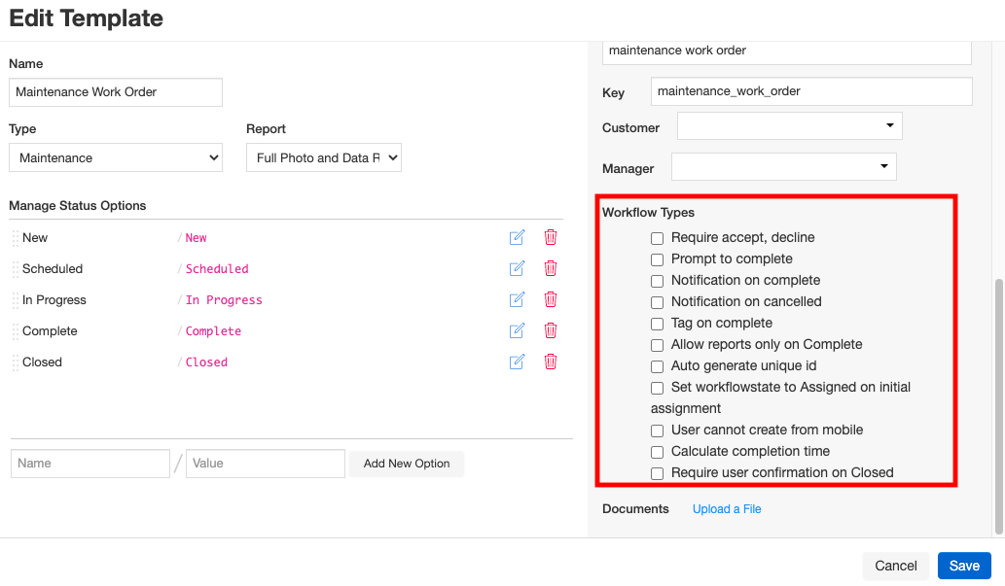Open the Type dropdown showing Maintenance
The height and width of the screenshot is (586, 1005).
tap(116, 157)
